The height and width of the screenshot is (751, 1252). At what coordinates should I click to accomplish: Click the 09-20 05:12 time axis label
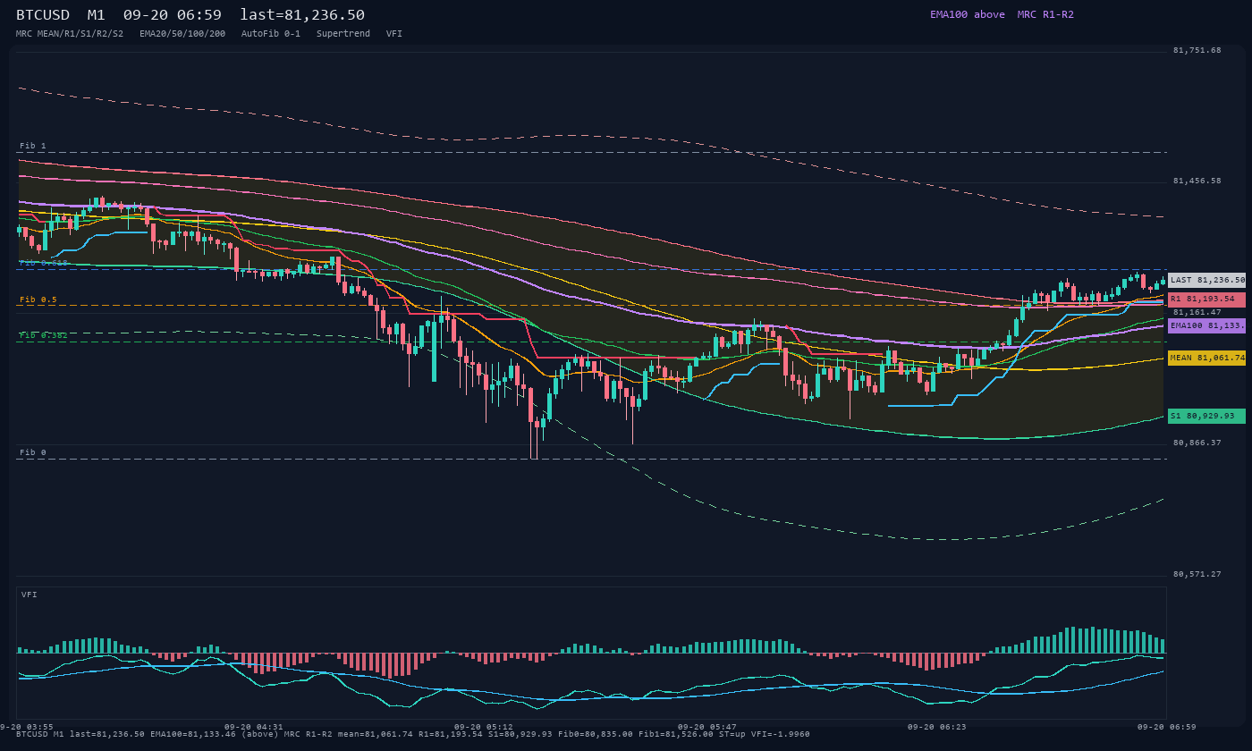(484, 727)
